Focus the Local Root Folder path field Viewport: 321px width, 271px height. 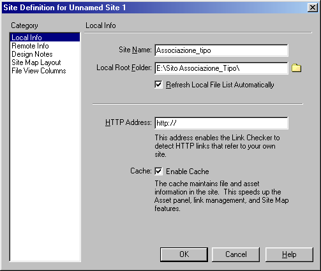click(x=221, y=68)
